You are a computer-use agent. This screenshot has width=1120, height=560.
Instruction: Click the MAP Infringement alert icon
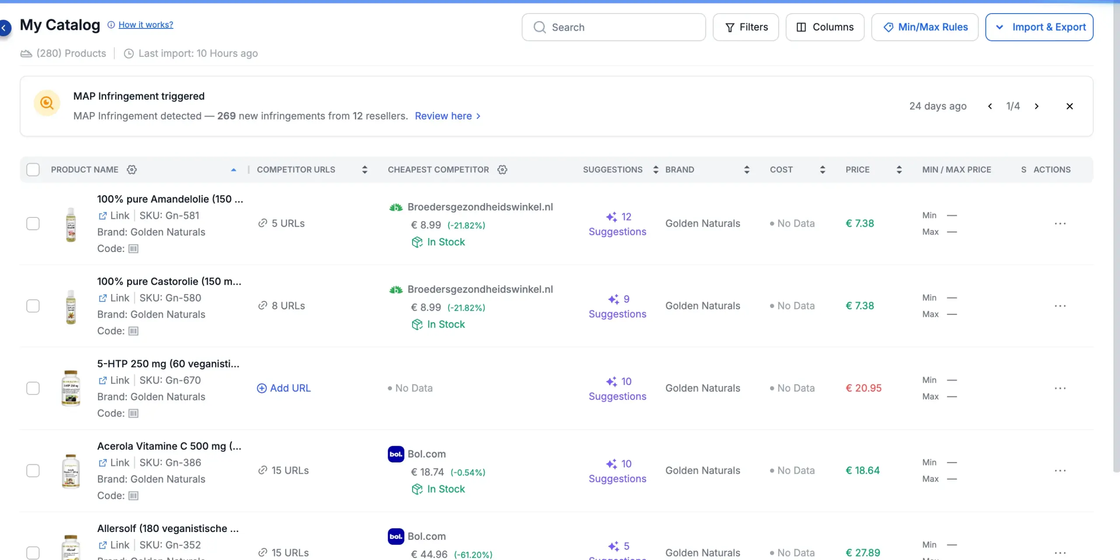[47, 103]
